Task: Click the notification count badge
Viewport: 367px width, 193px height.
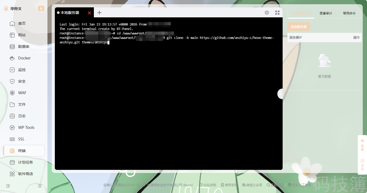Action: (x=41, y=9)
